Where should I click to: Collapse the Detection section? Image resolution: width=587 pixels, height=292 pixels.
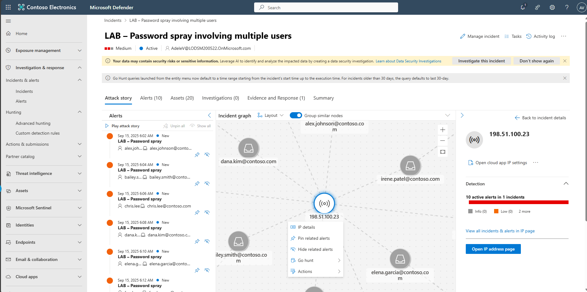(566, 183)
